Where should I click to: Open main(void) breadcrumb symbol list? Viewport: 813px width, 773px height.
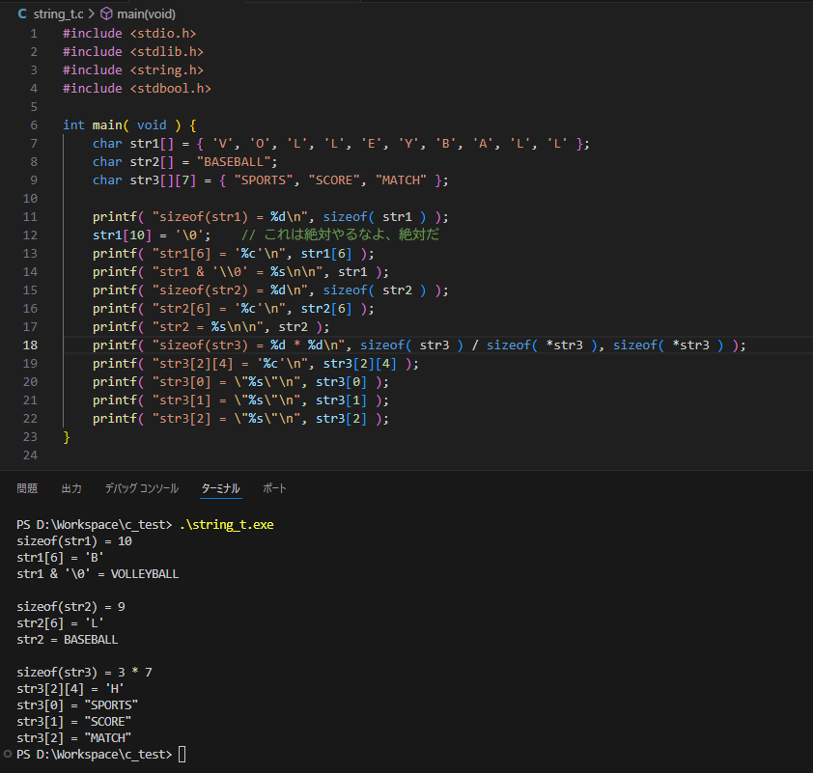[x=146, y=14]
